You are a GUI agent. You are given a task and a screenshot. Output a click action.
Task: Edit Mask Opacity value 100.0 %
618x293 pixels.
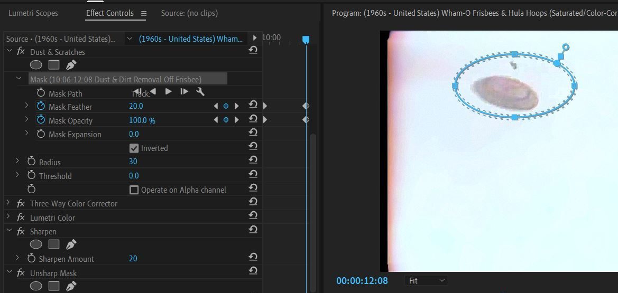pos(142,120)
